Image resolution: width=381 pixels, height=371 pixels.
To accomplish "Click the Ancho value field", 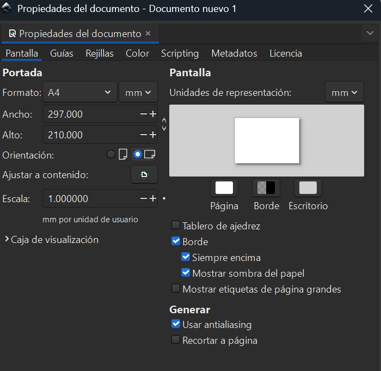I will tap(91, 114).
